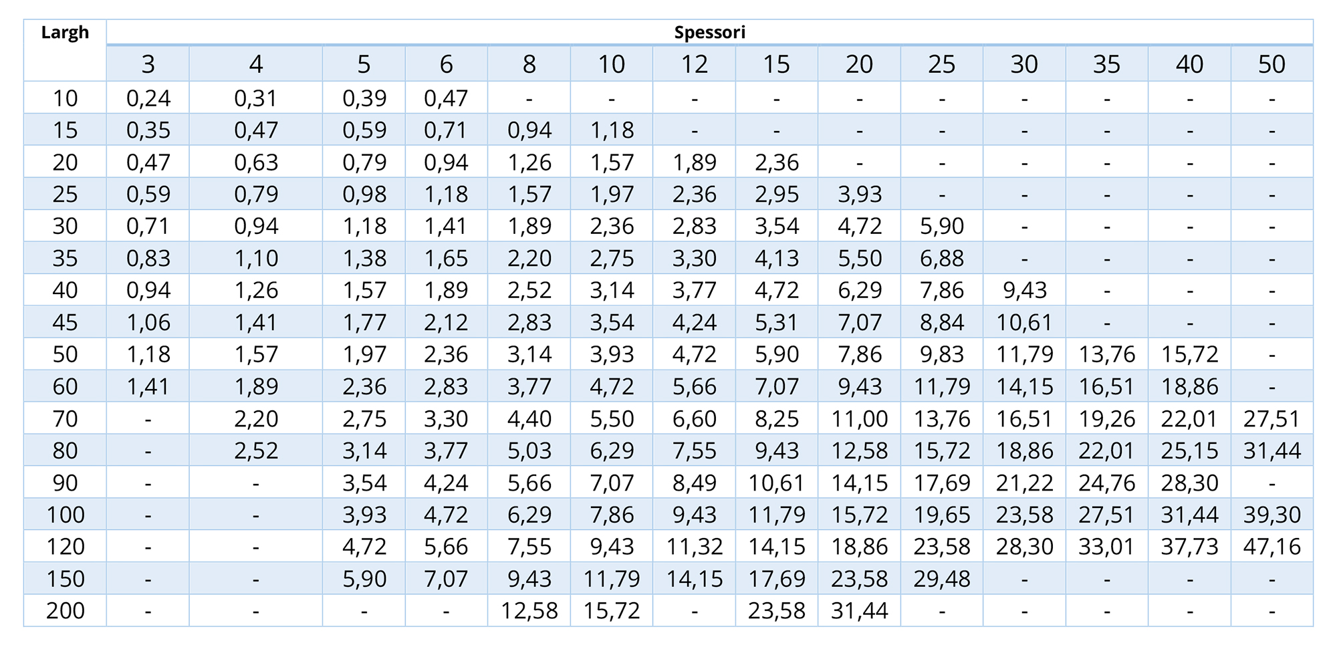The width and height of the screenshot is (1337, 653).
Task: Select the 1,06 cell in row 45
Action: (148, 322)
